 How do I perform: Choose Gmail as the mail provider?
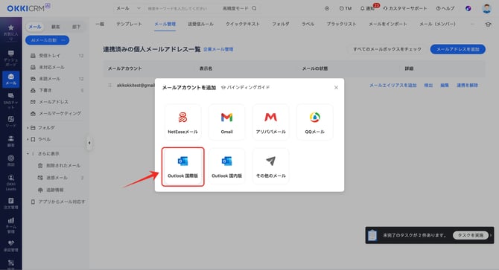pyautogui.click(x=226, y=122)
